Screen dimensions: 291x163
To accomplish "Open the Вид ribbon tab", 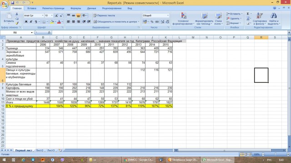I will (x=130, y=8).
